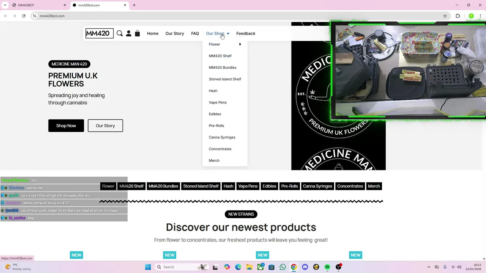486x273 pixels.
Task: Select the Hash category tab
Action: point(229,186)
